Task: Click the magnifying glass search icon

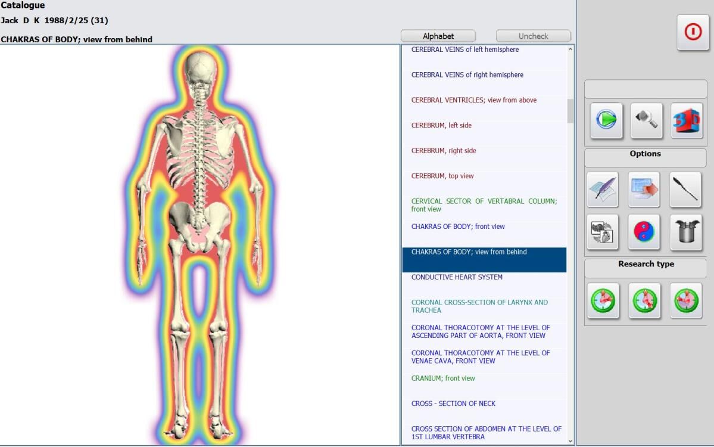Action: (x=646, y=121)
